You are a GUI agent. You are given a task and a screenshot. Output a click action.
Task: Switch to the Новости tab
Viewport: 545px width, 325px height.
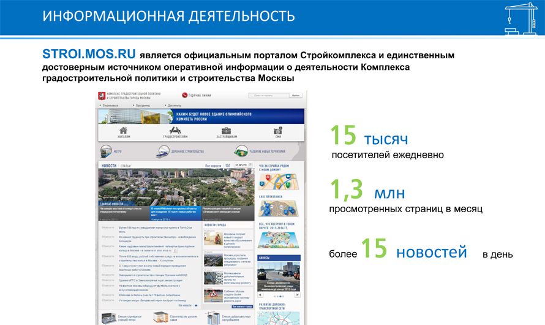109,166
